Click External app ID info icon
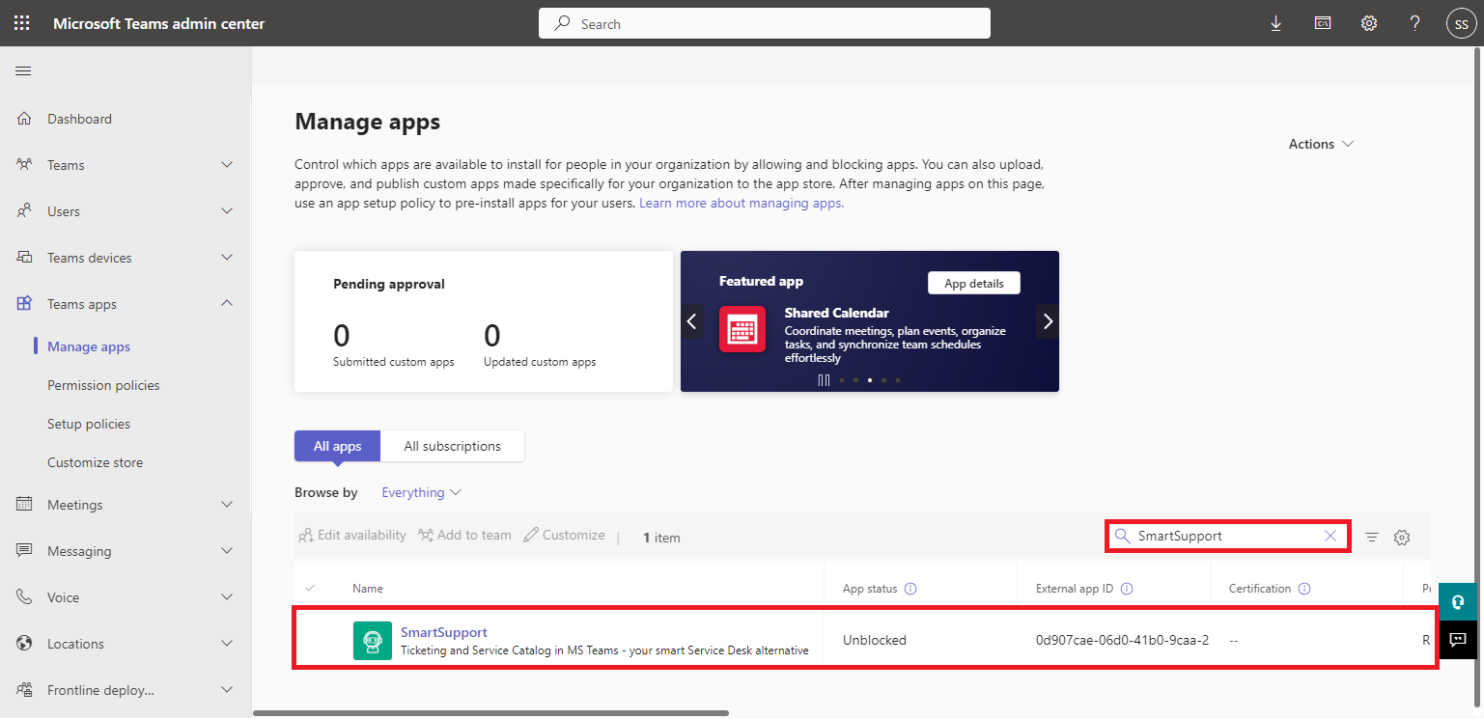1484x719 pixels. [x=1127, y=589]
